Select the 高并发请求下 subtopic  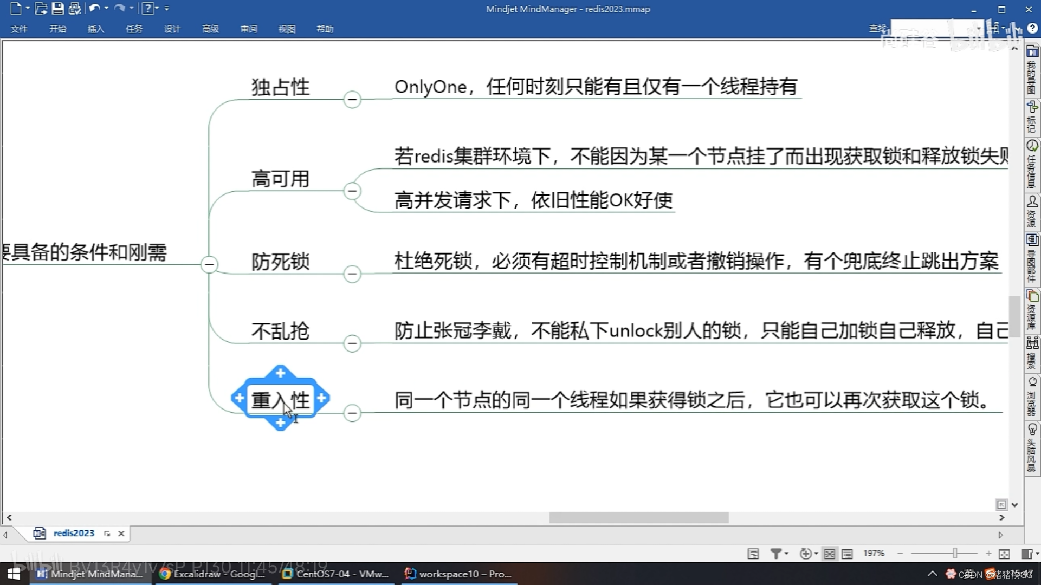coord(534,200)
